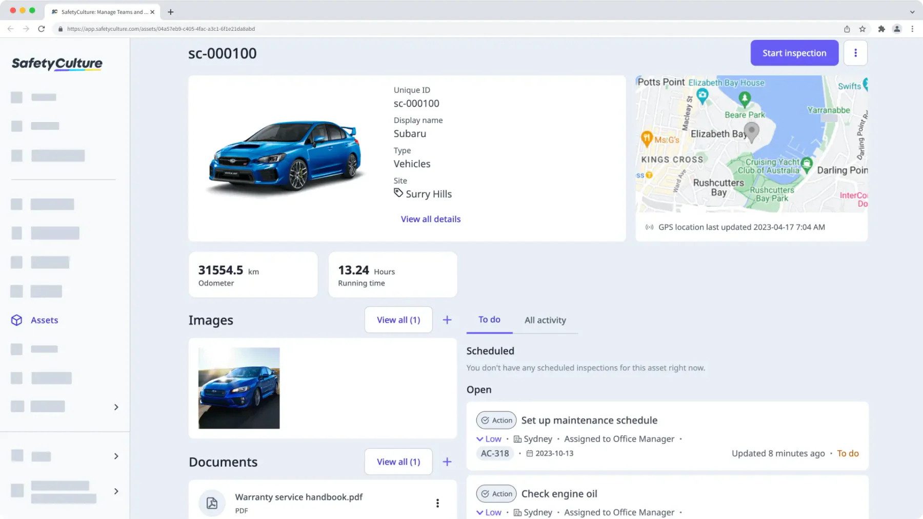Viewport: 923px width, 519px height.
Task: Click the SafetyCulture logo
Action: 57,64
